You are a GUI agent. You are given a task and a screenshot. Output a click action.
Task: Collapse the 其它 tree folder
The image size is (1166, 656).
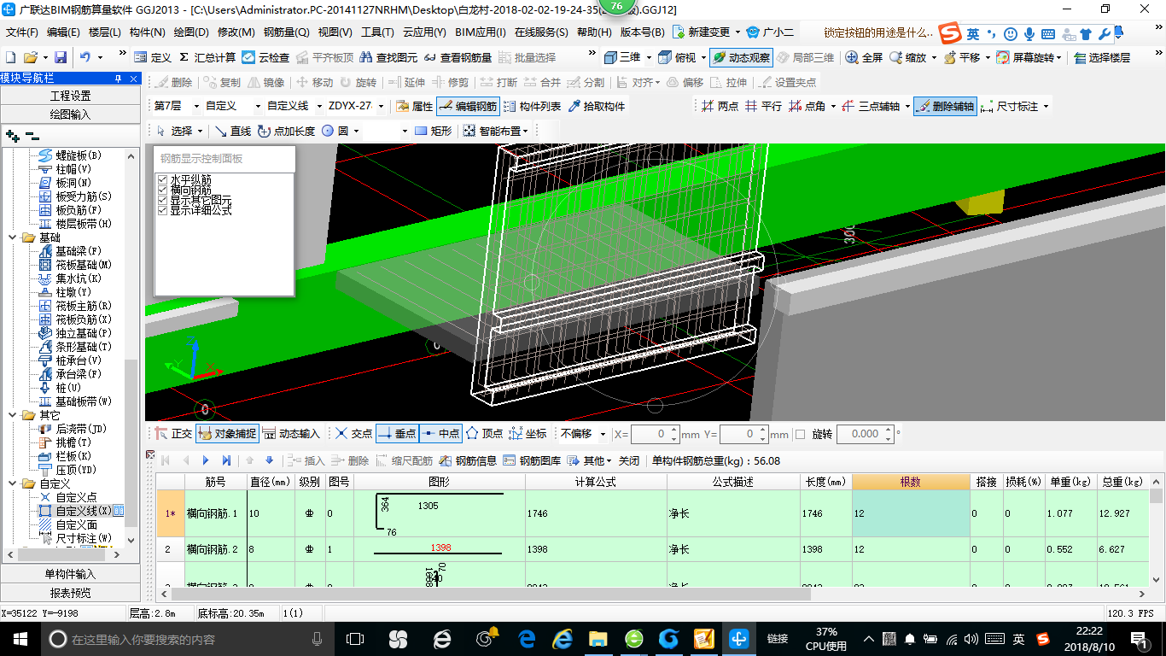12,415
